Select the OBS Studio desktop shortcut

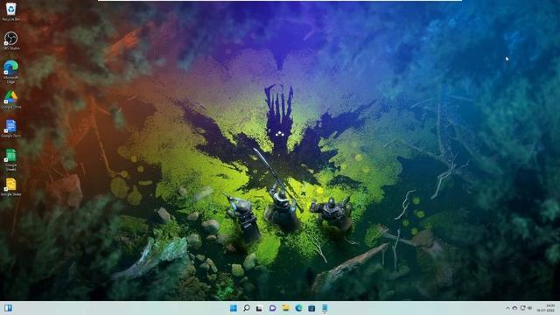(x=11, y=40)
